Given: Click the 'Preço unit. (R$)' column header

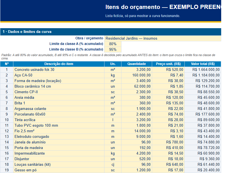Looking at the screenshot, I should coord(168,64).
